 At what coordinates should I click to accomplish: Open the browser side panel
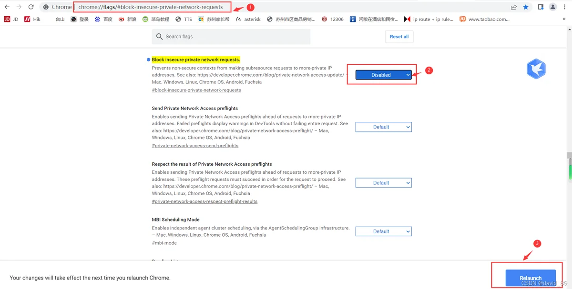pos(541,7)
